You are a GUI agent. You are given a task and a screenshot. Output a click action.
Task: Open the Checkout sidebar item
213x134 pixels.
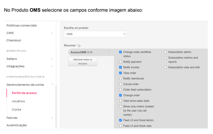click(14, 40)
